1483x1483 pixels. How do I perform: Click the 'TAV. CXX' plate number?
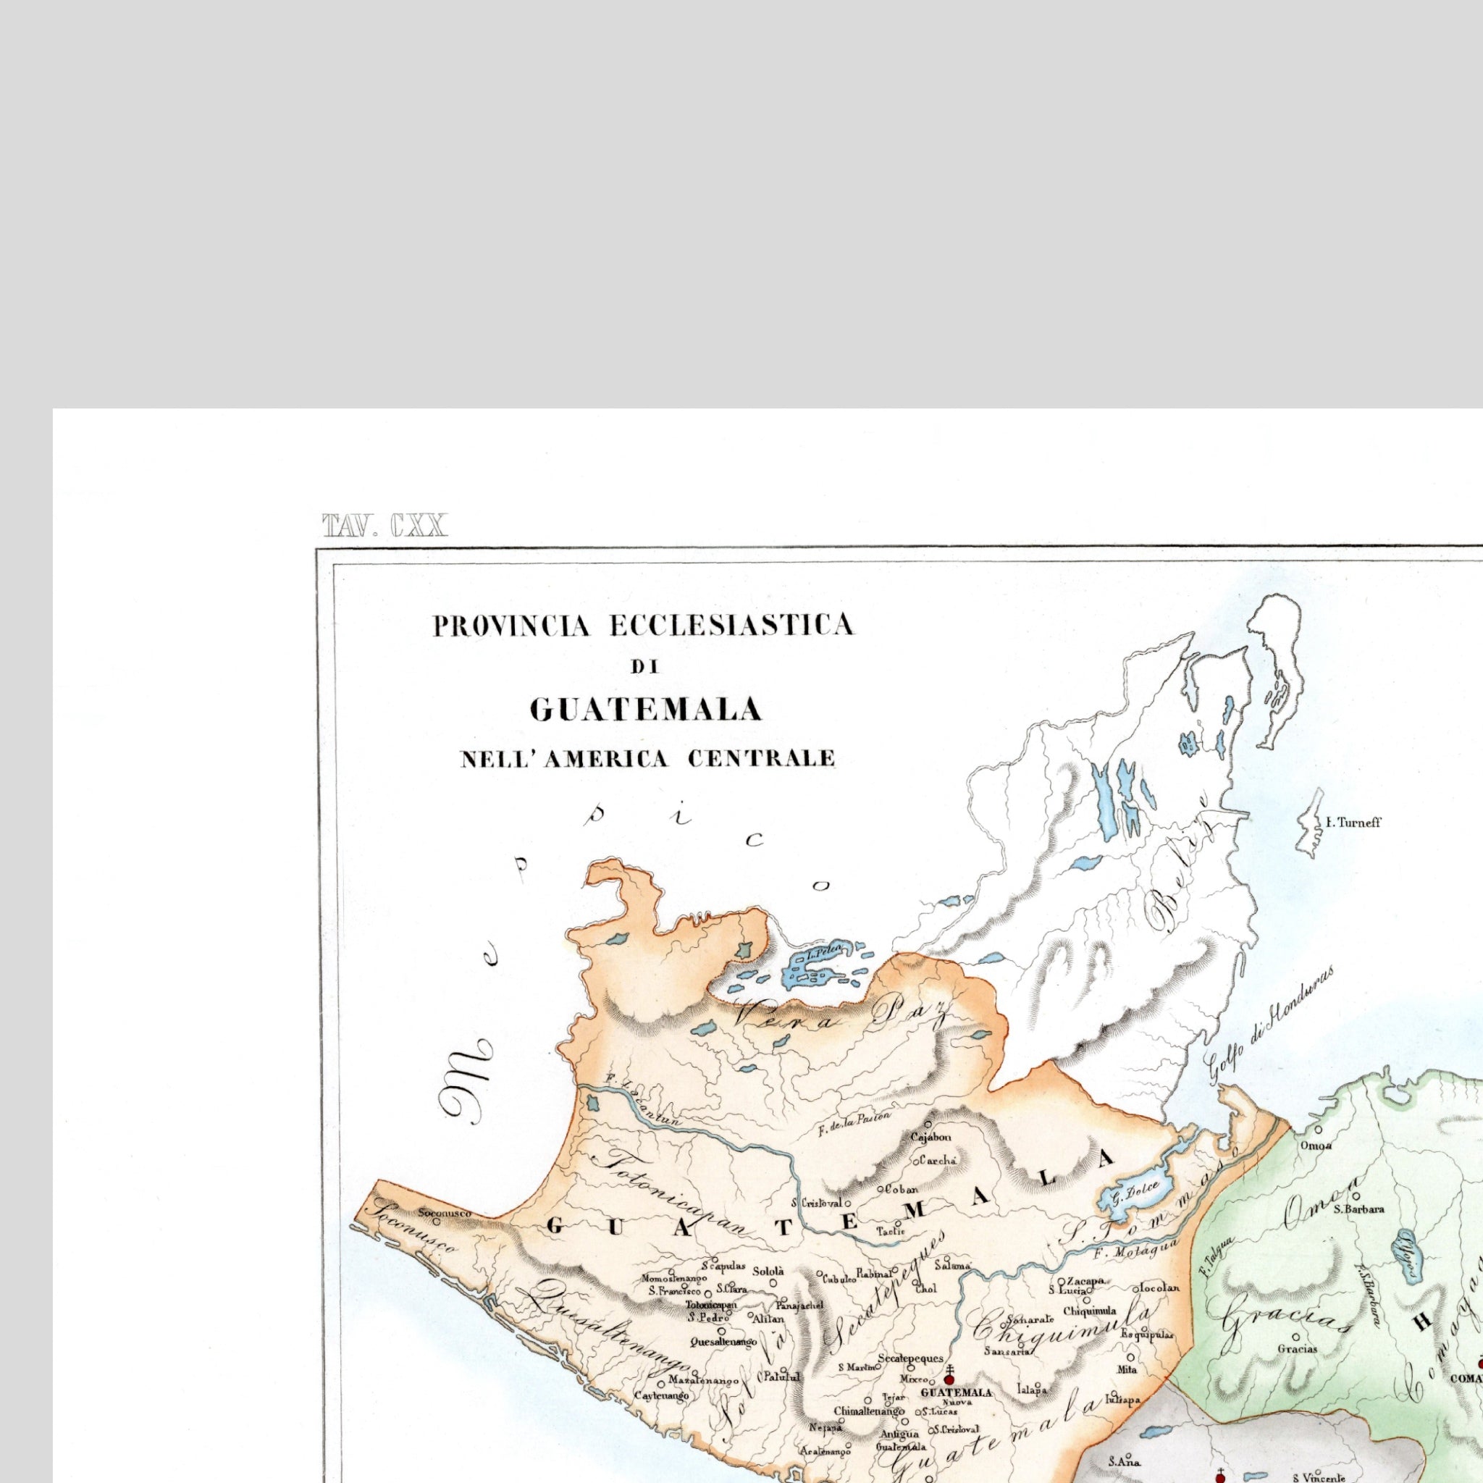coord(385,526)
